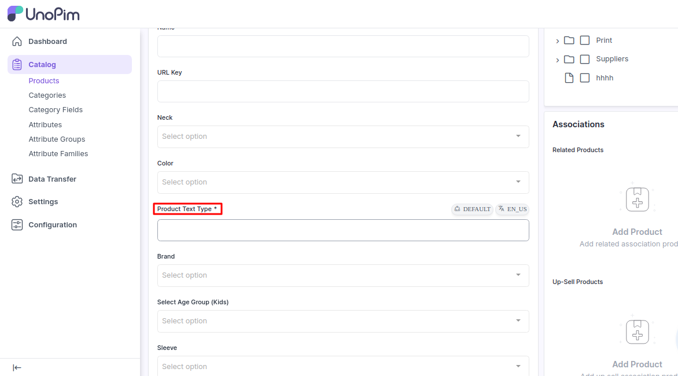Open Attribute Families menu item
Viewport: 678px width, 376px height.
[x=58, y=154]
